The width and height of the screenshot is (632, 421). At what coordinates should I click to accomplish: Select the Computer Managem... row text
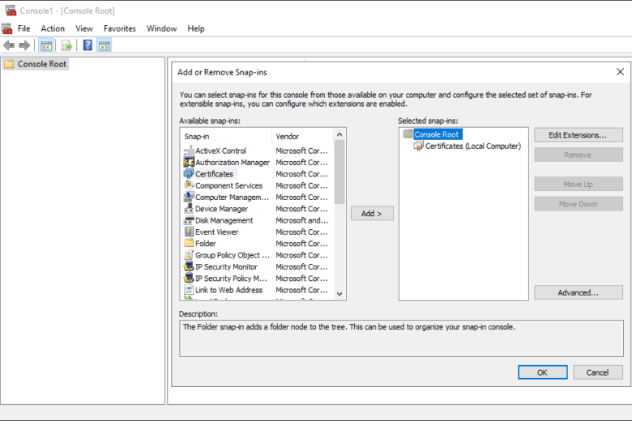[x=232, y=198]
